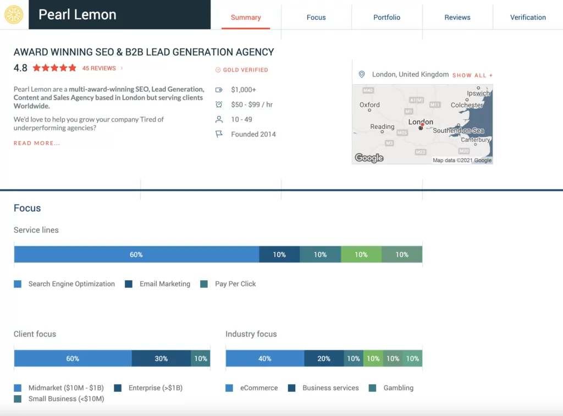Image resolution: width=563 pixels, height=416 pixels.
Task: Switch to the Focus tab
Action: click(316, 17)
